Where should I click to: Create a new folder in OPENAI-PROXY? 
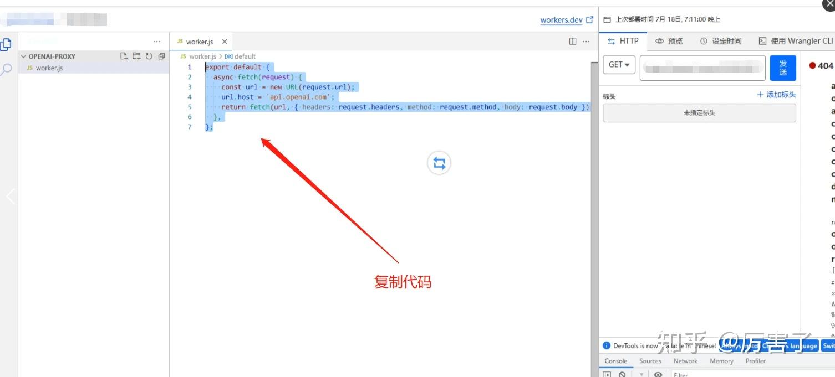[x=136, y=56]
